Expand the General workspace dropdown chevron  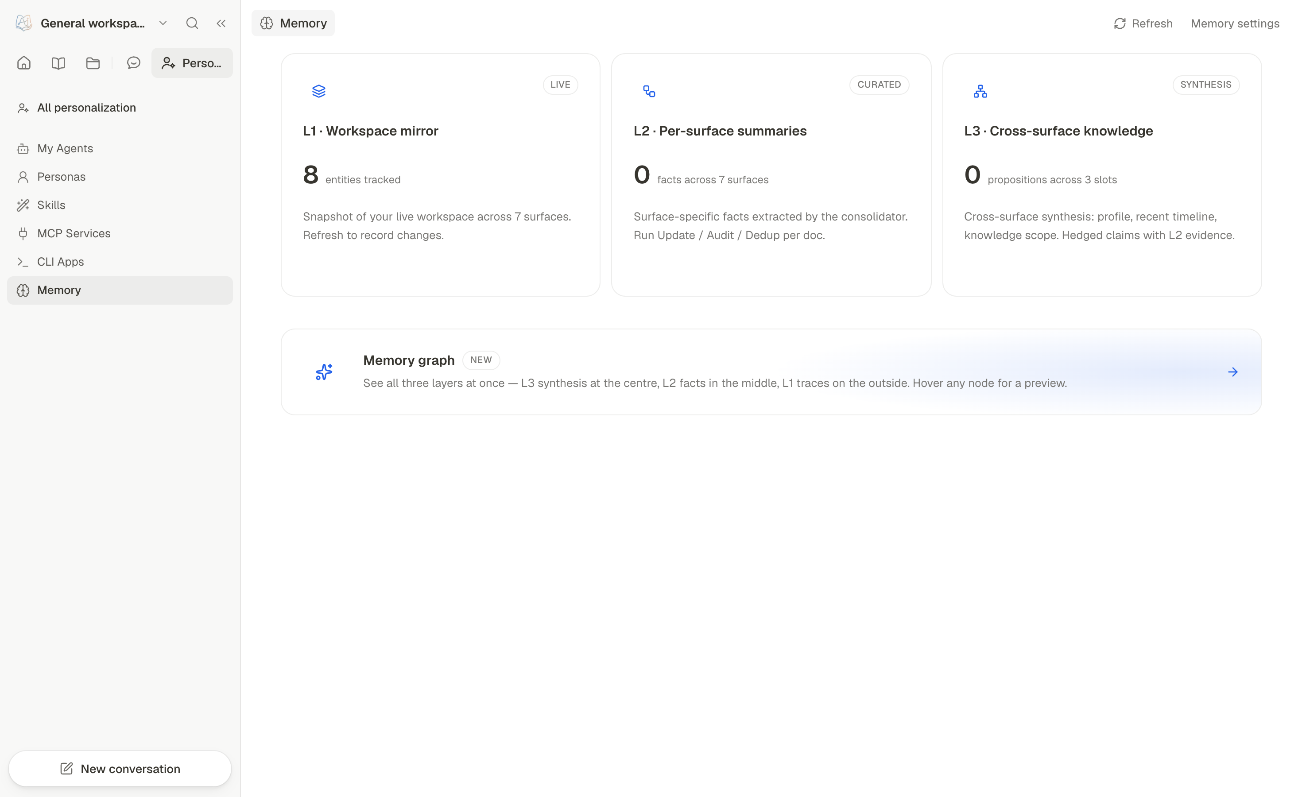(x=163, y=23)
